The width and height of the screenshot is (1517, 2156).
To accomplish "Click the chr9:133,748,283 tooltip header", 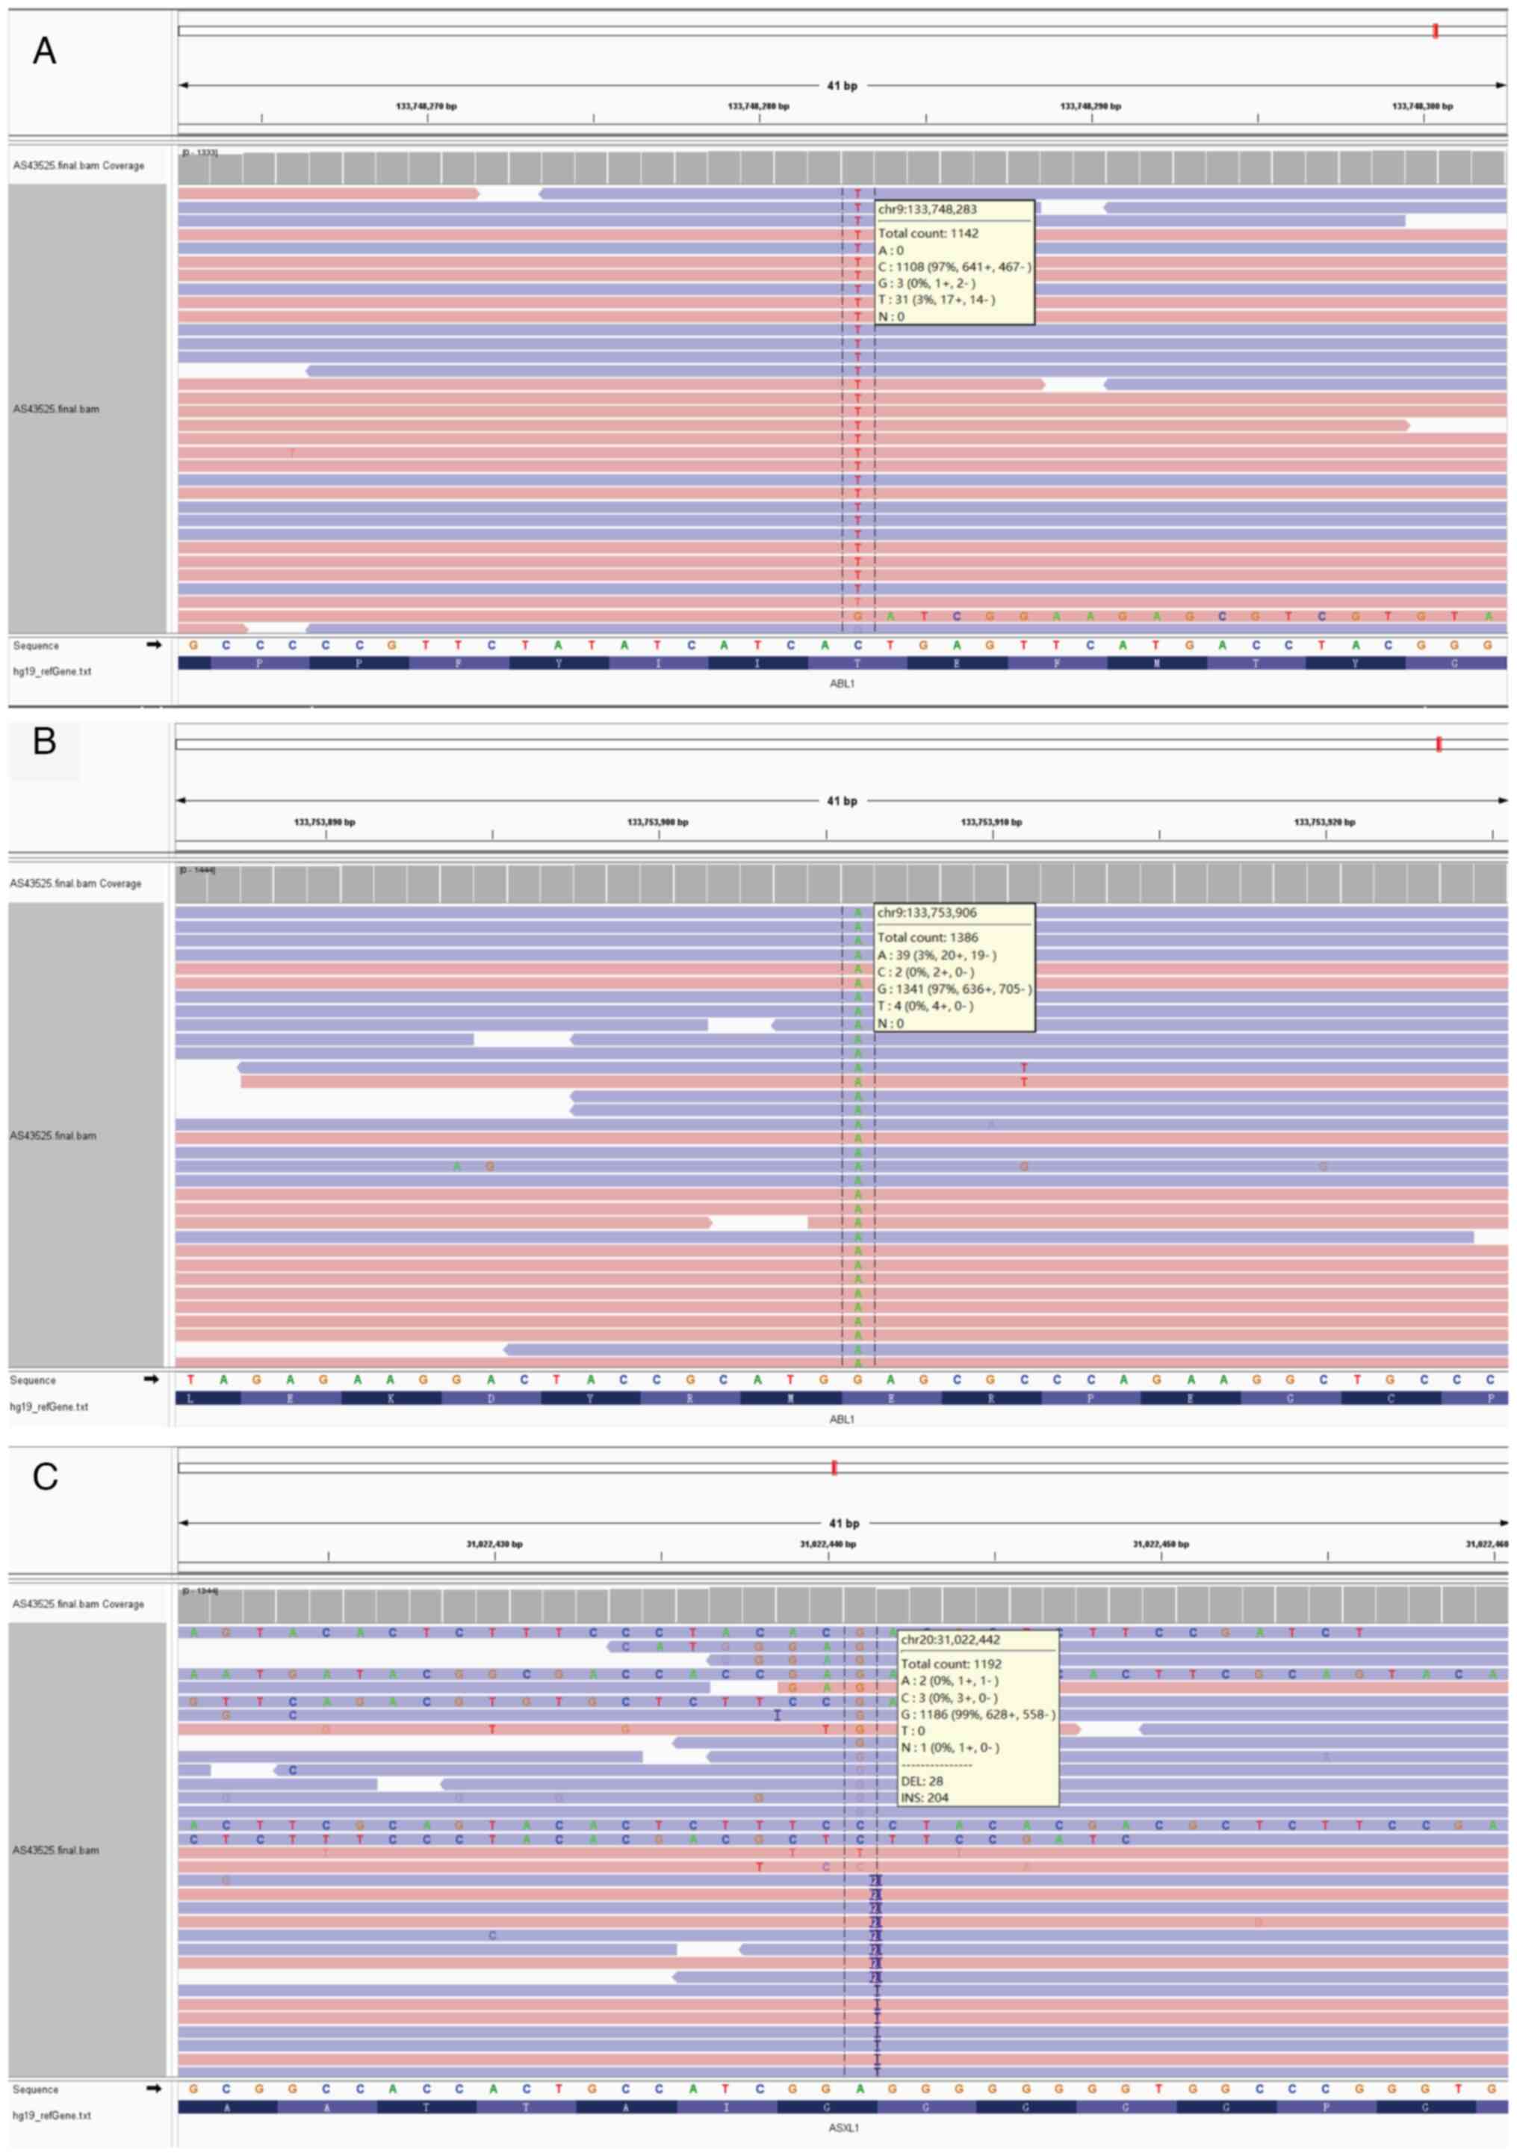I will pyautogui.click(x=926, y=209).
